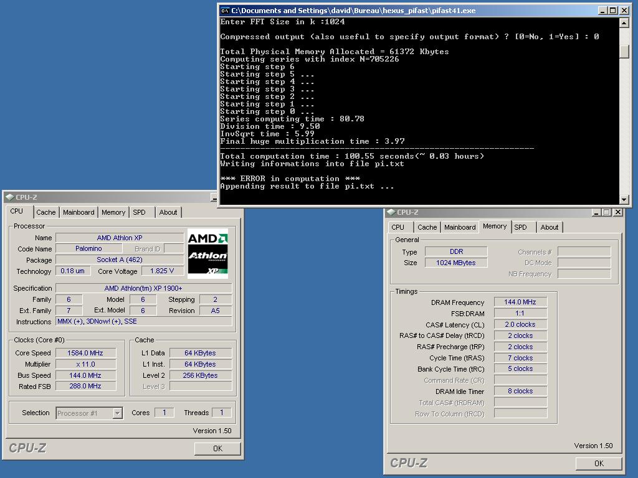
Task: Switch to SPD tab in right CPU-Z window
Action: click(520, 227)
